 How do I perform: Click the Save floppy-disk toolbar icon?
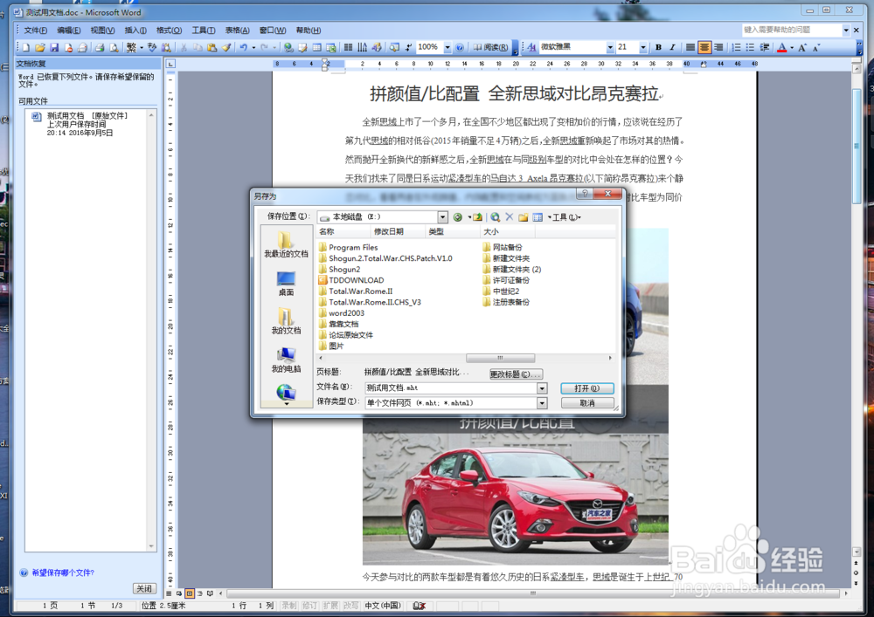pyautogui.click(x=54, y=48)
